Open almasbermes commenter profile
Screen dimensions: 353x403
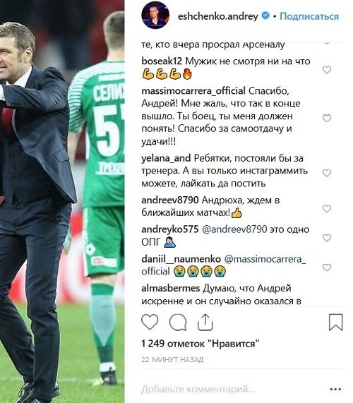point(171,288)
